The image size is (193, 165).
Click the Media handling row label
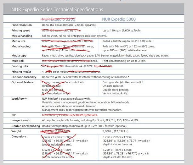coord(21,36)
